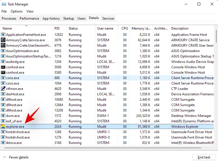This screenshot has height=163, width=218.
Task: Click the DWM-1 user name
Action: (103, 116)
